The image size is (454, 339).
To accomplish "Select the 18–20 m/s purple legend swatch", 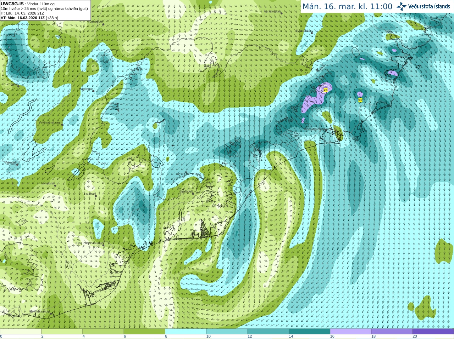I will click(x=392, y=332).
